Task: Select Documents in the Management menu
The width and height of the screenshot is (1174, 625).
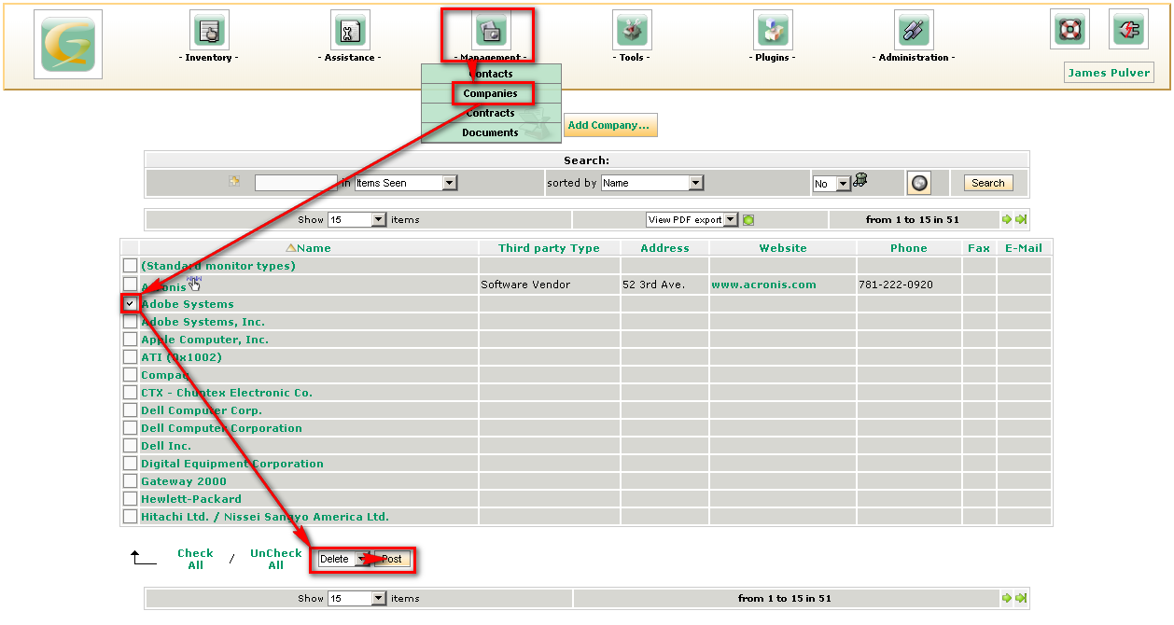Action: [491, 132]
